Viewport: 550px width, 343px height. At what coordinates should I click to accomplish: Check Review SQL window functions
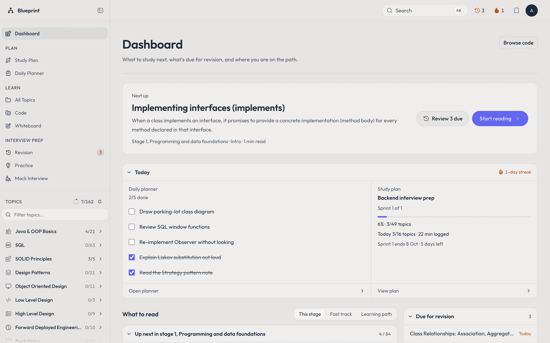point(132,227)
